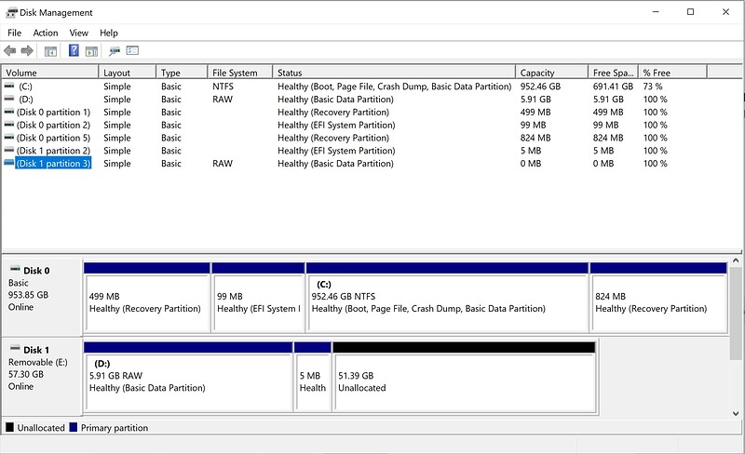Sort the list by Capacity column header
This screenshot has height=454, width=745.
(x=551, y=73)
